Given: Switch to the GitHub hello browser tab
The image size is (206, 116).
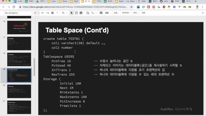Looking at the screenshot, I should (164, 1).
